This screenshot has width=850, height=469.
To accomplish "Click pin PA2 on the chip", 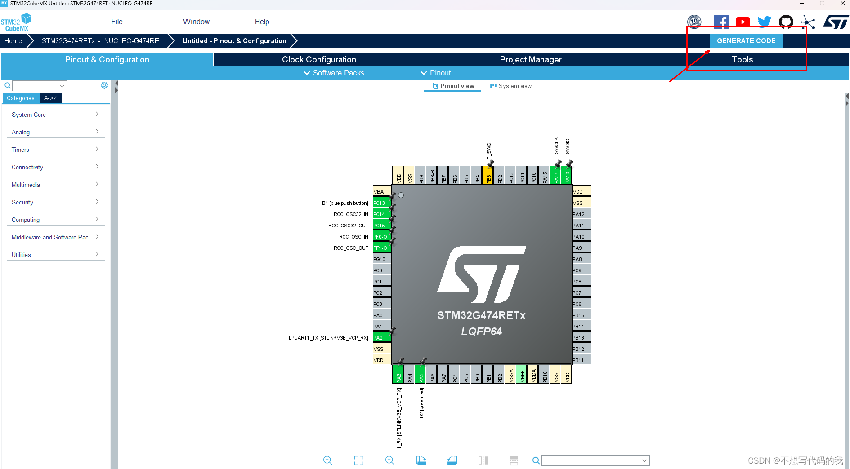I will coord(382,337).
